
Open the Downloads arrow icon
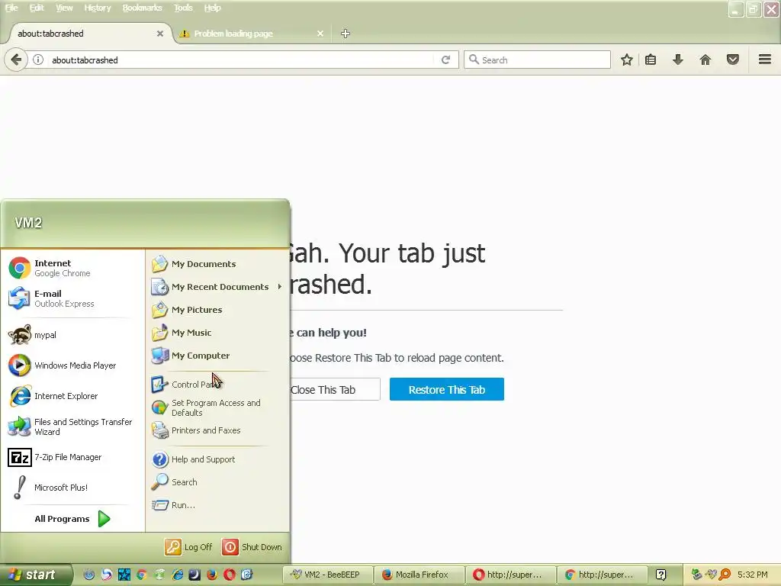[x=678, y=60]
